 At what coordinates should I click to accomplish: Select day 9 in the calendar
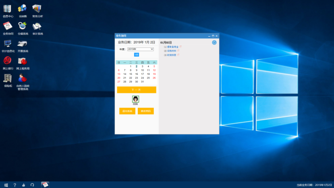click(137, 70)
